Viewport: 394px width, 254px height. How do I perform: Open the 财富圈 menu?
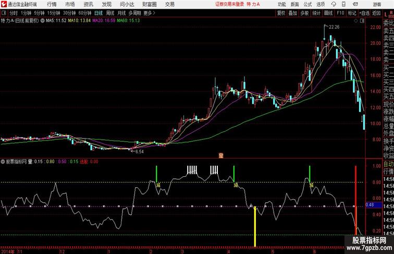[150, 4]
